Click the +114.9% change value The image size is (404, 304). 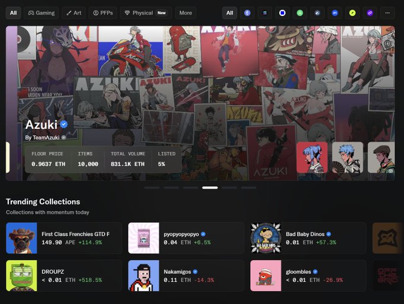(x=90, y=242)
